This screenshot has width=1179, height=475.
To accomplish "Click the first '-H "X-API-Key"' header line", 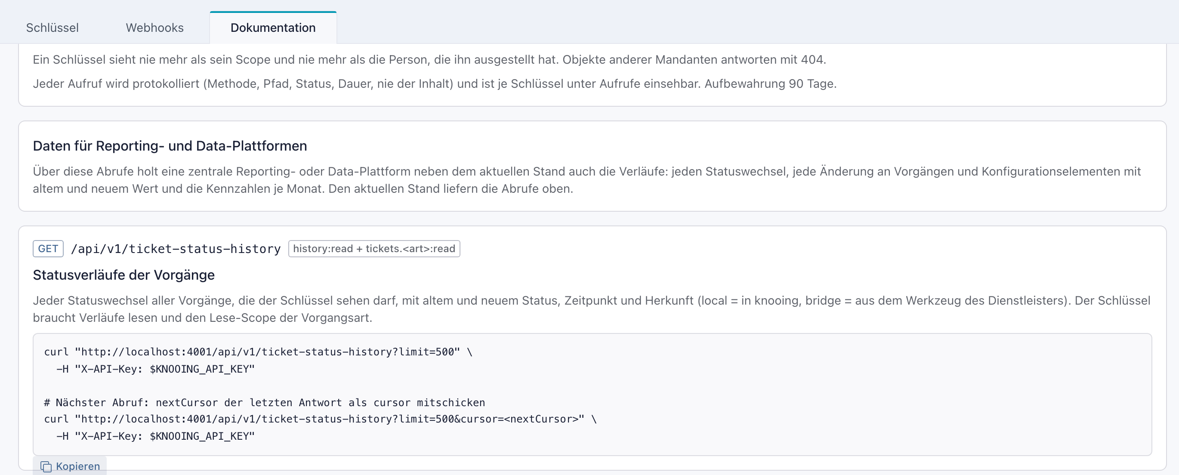I will point(156,368).
